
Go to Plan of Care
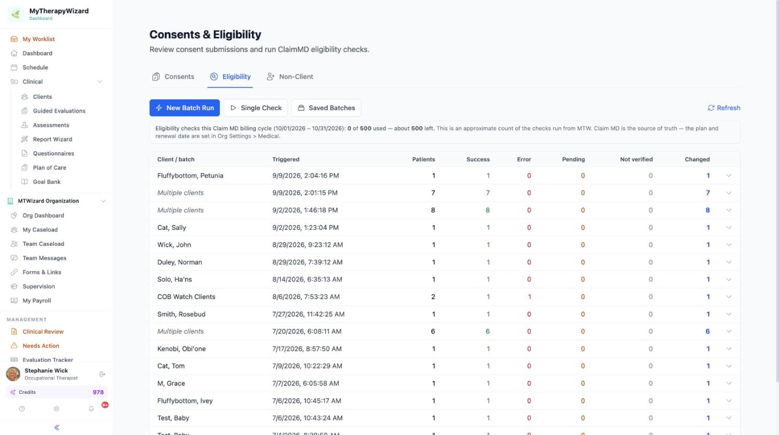click(49, 168)
